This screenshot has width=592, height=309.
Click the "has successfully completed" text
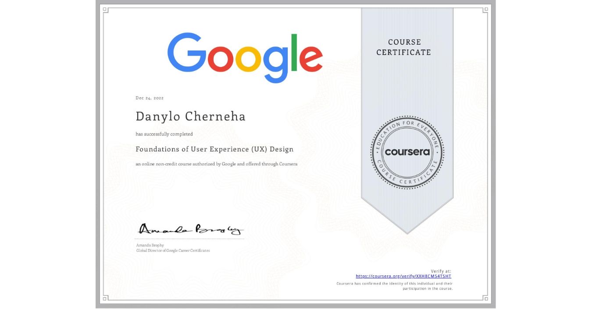(x=164, y=134)
